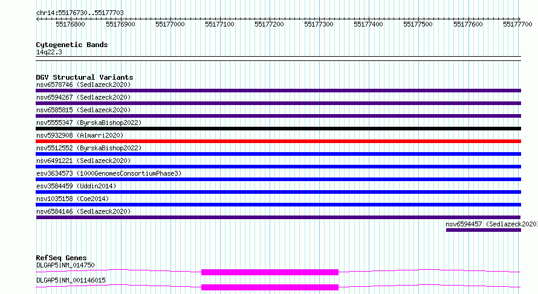
Task: Click ruler position 55177300
Action: 319,24
